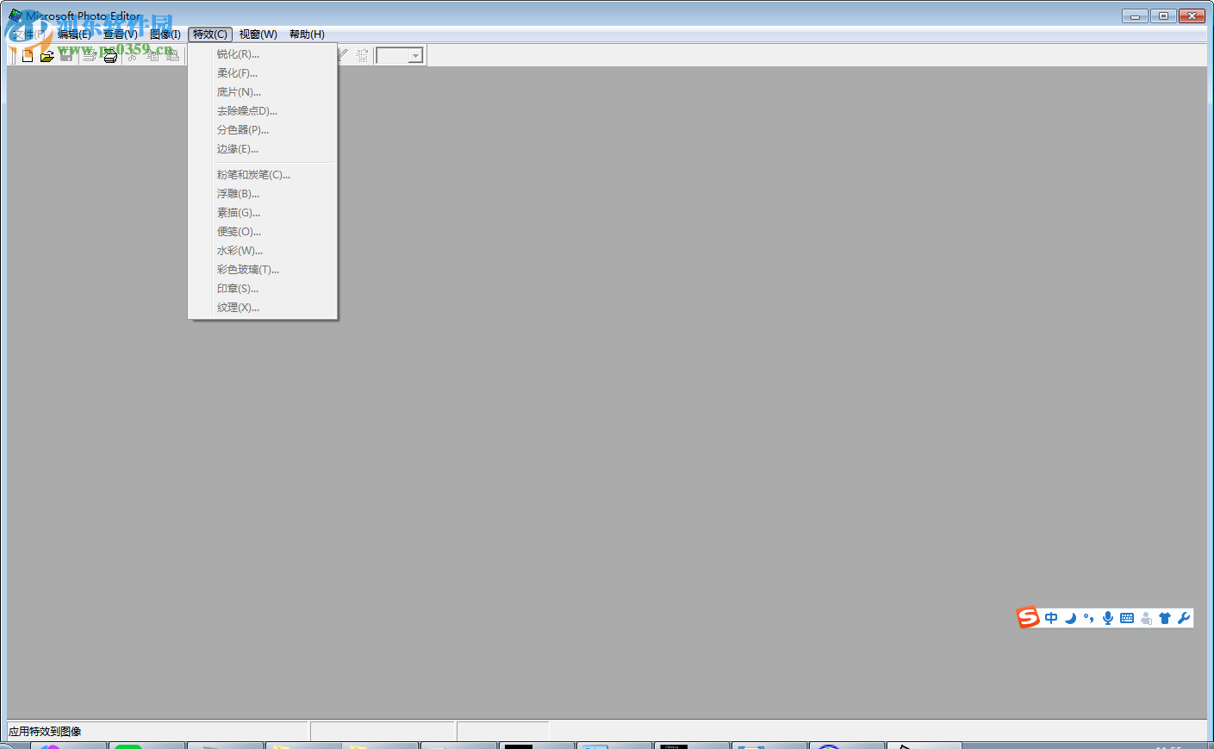Image resolution: width=1214 pixels, height=749 pixels.
Task: Toggle Chinese punctuation mode on the IME bar
Action: click(1089, 618)
